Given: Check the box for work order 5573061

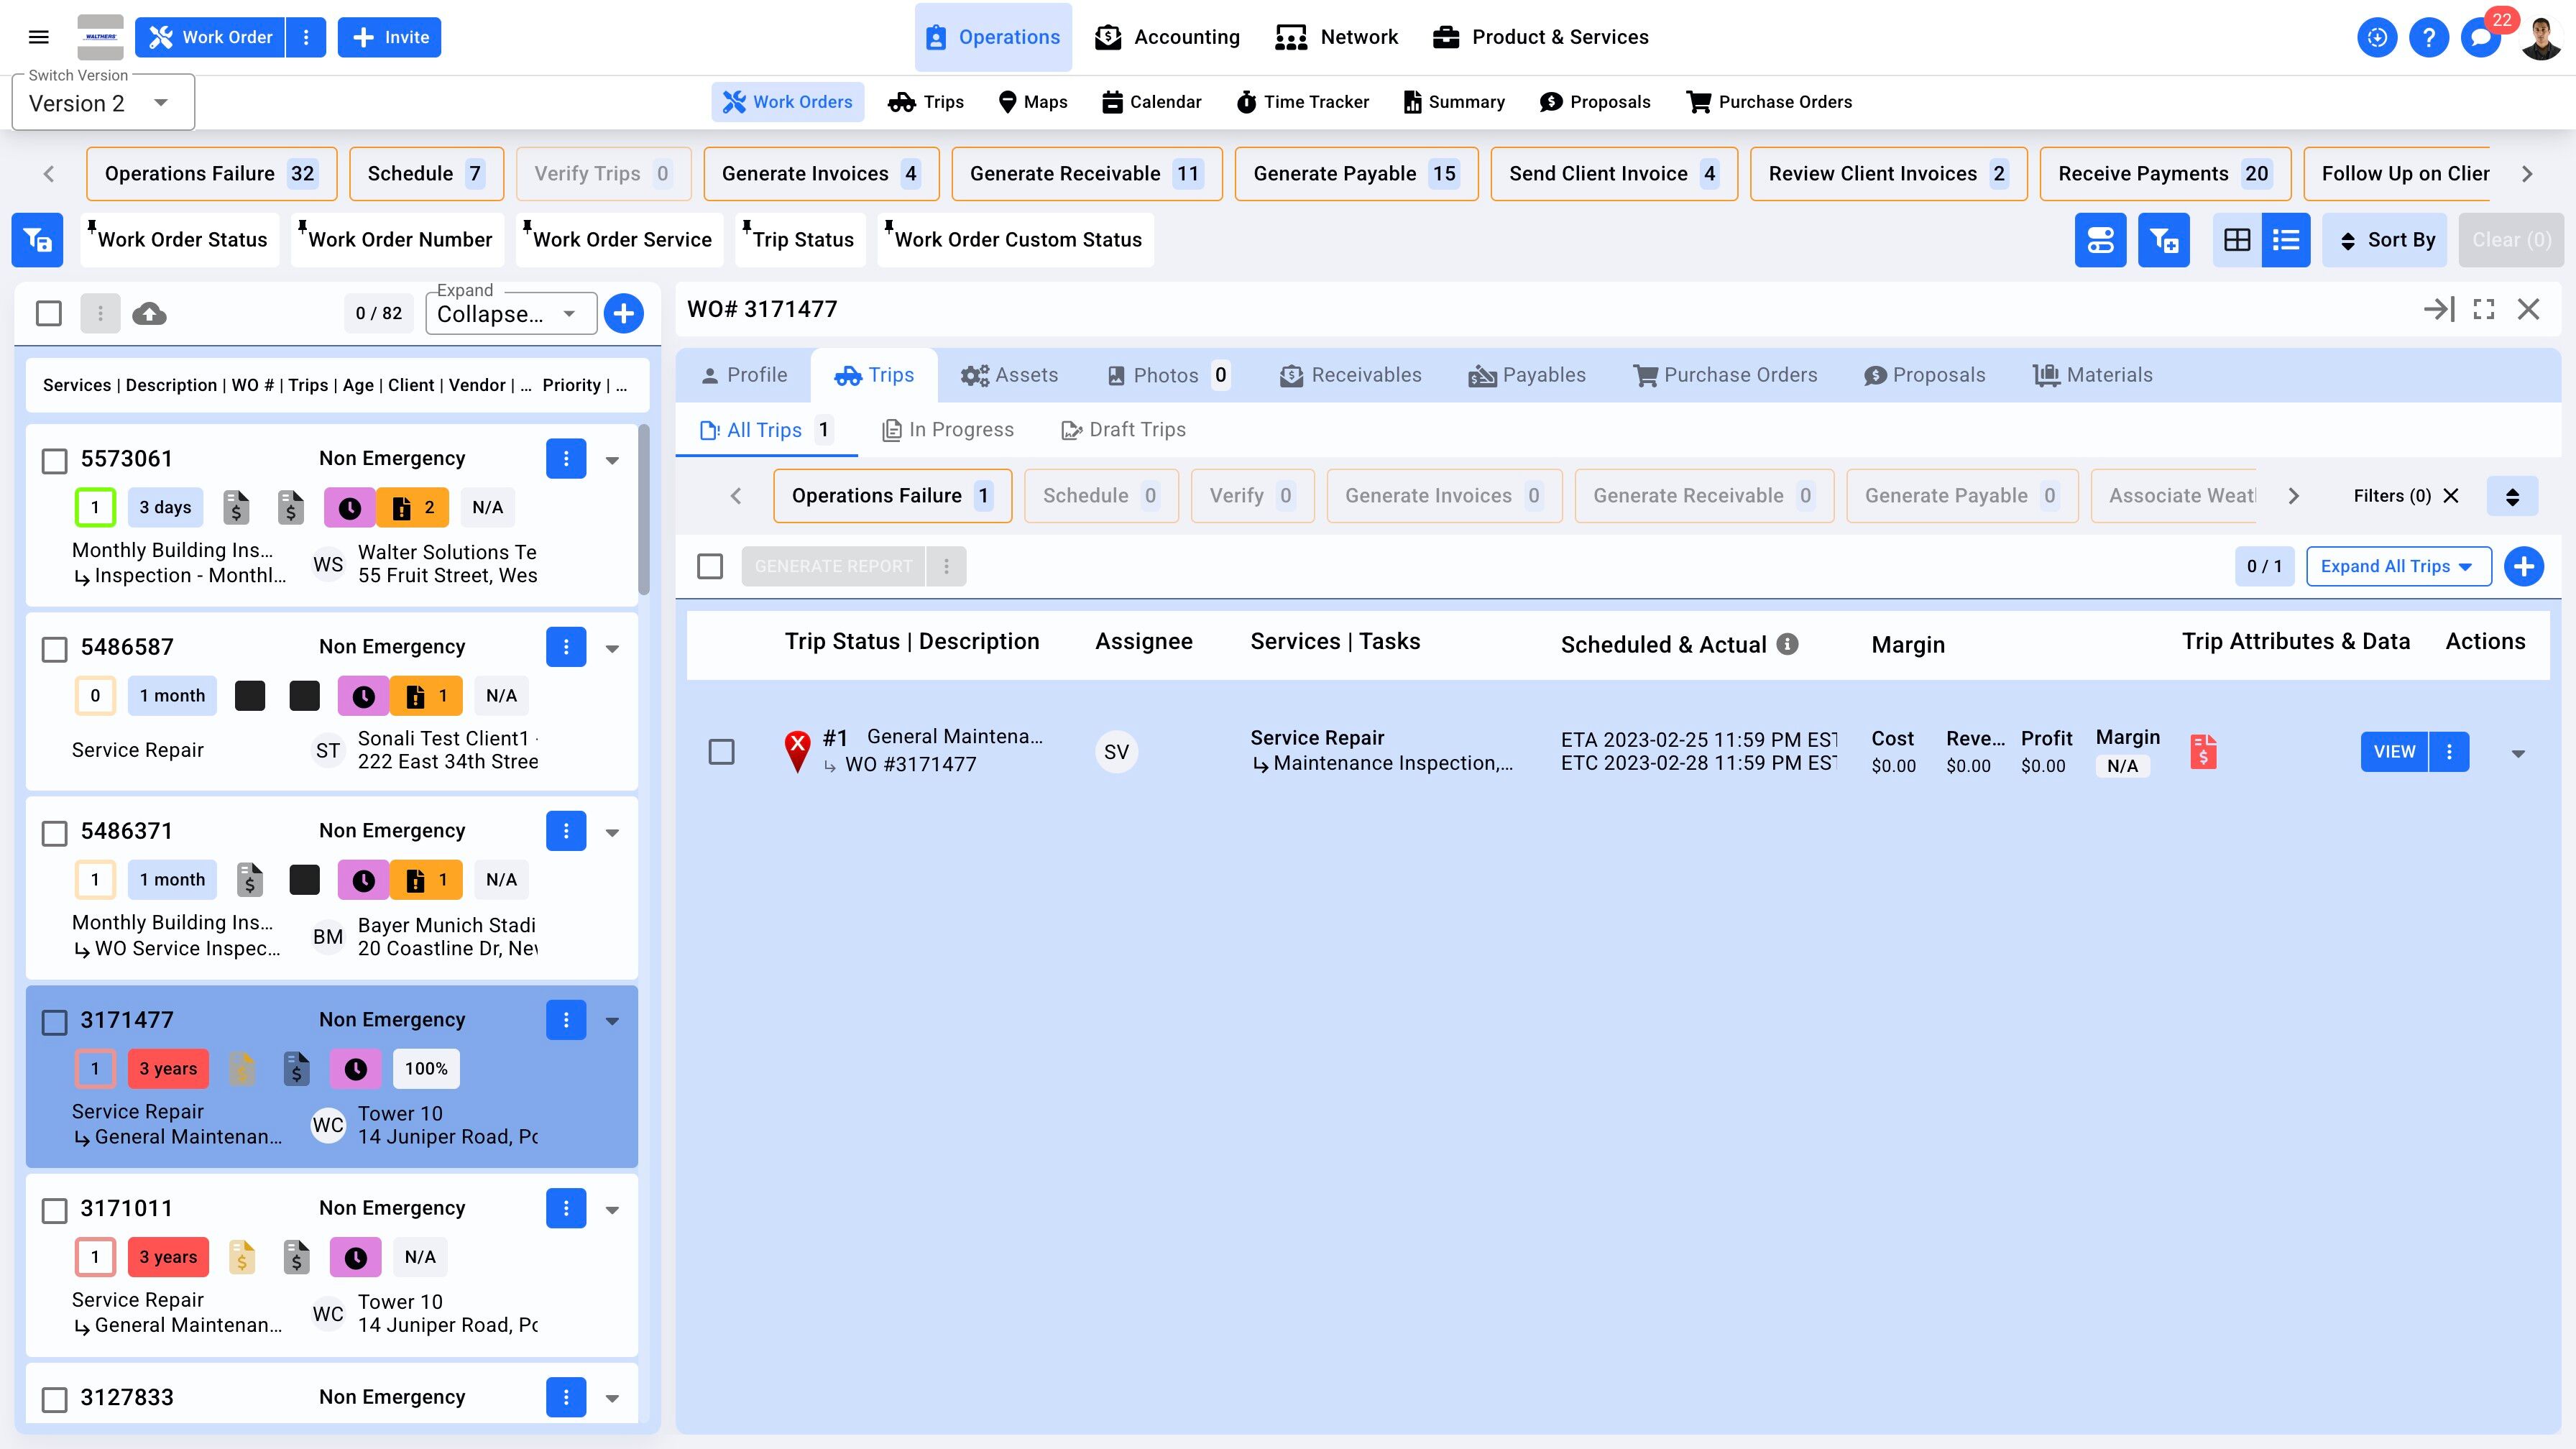Looking at the screenshot, I should coord(55,460).
